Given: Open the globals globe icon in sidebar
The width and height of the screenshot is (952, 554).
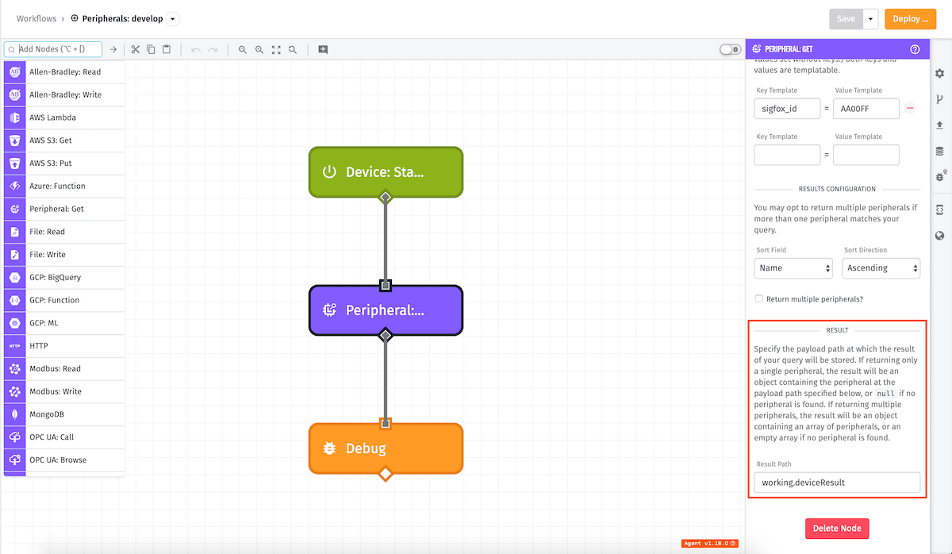Looking at the screenshot, I should coord(939,236).
